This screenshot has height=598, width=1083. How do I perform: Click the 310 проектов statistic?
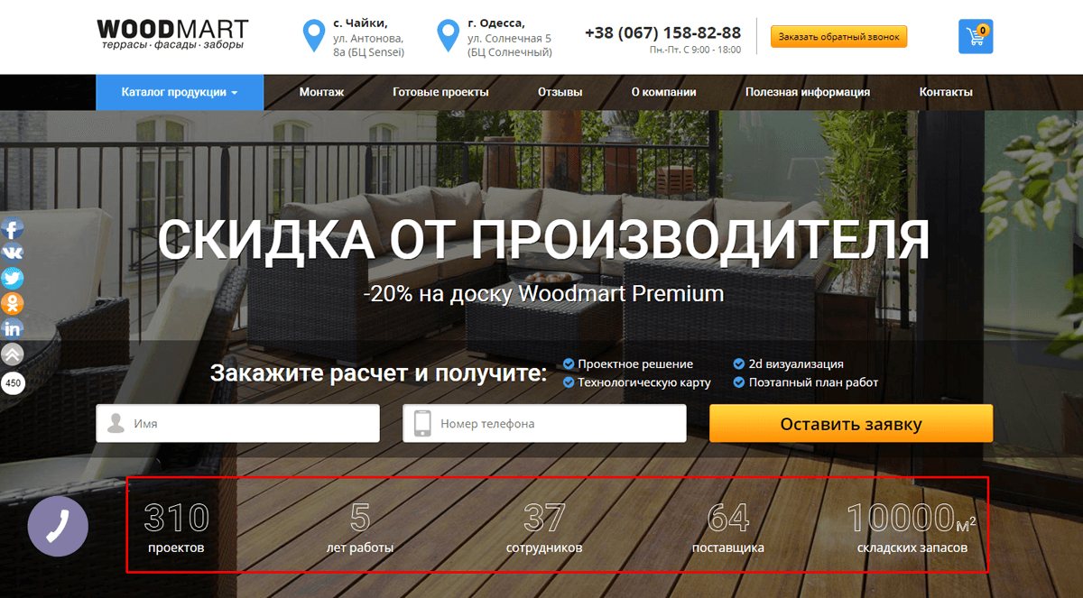[177, 527]
